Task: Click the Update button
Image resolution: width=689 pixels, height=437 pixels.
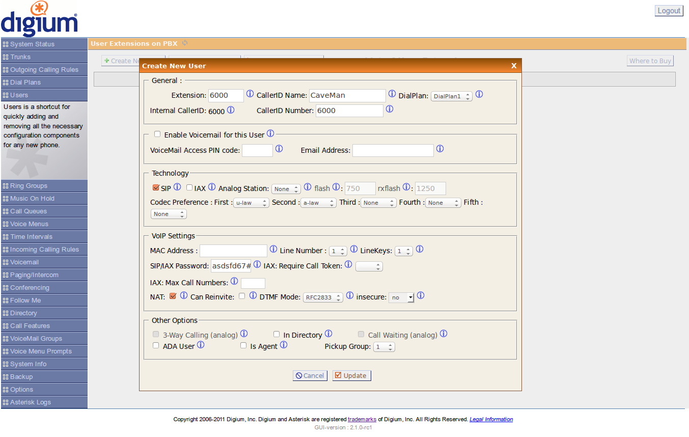Action: 351,375
